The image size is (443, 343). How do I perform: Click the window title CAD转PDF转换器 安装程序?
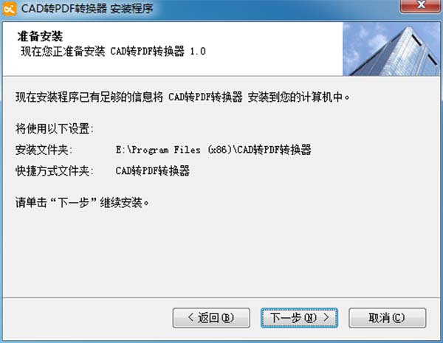[87, 8]
